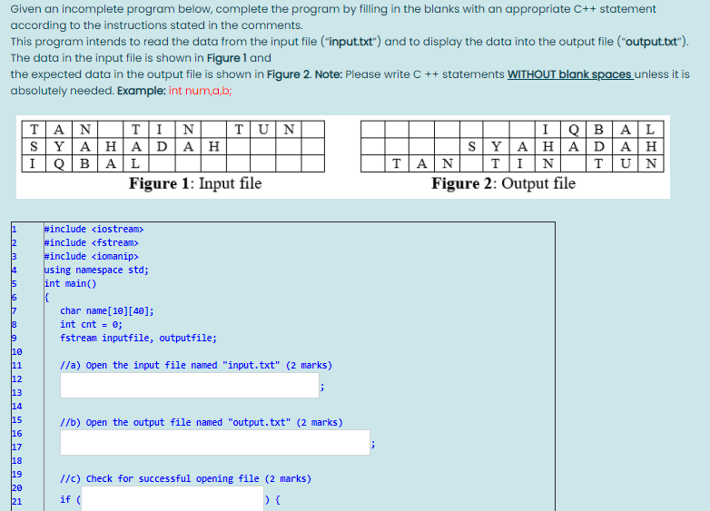
Task: Click the comment '//b) Open the output file named'
Action: 202,422
